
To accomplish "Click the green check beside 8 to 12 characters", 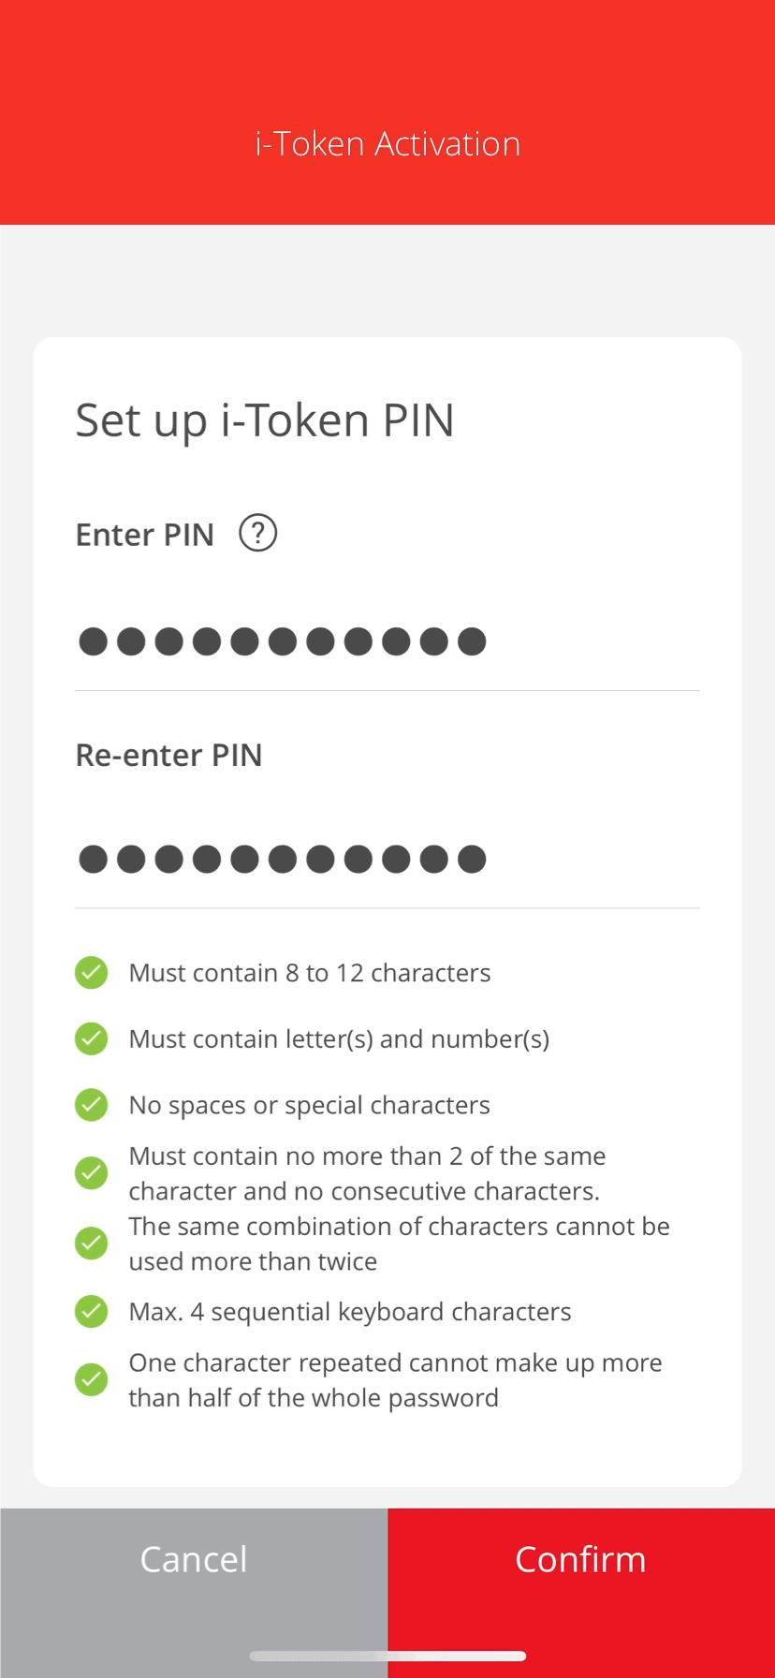I will (92, 972).
